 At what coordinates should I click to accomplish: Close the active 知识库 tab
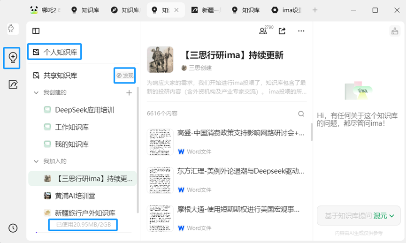click(176, 10)
